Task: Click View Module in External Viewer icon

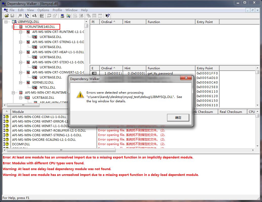Action: [x=49, y=16]
